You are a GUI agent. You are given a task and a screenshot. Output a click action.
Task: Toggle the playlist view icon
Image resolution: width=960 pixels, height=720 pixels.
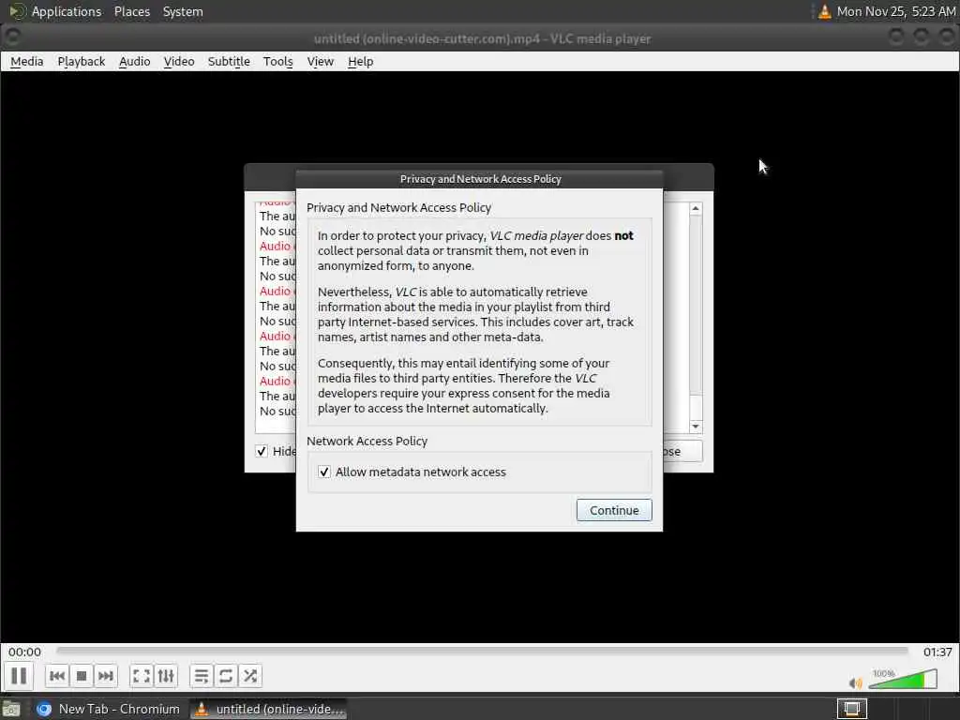pyautogui.click(x=202, y=676)
